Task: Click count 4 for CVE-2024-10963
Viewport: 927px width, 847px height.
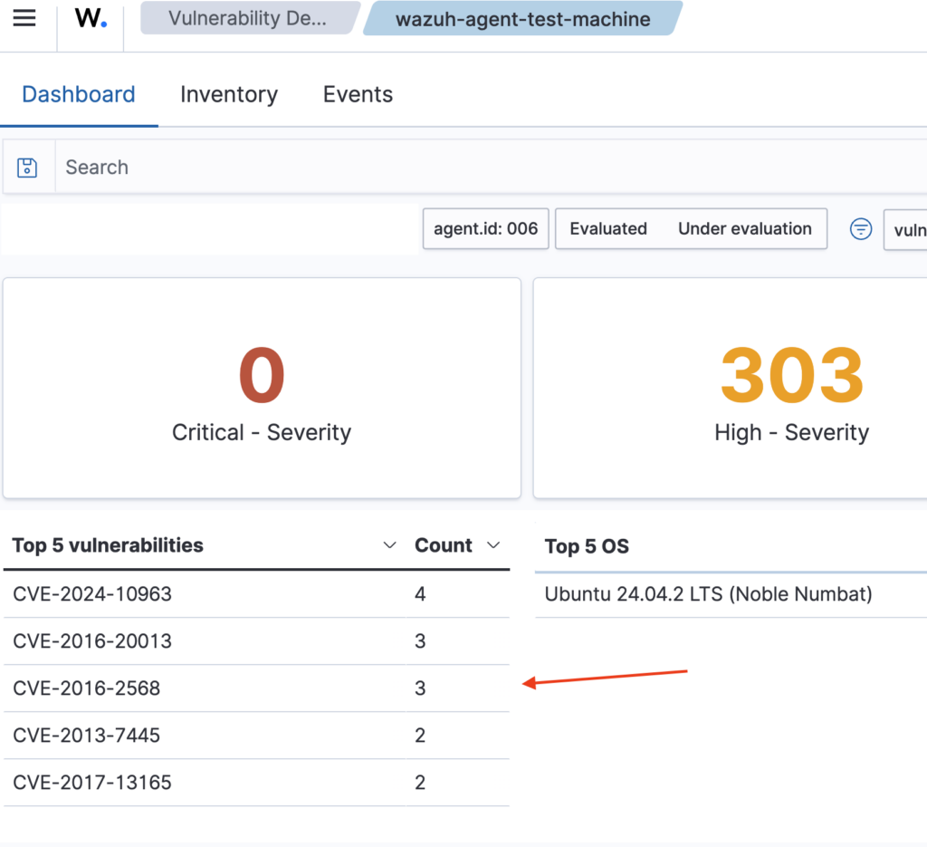Action: point(420,594)
